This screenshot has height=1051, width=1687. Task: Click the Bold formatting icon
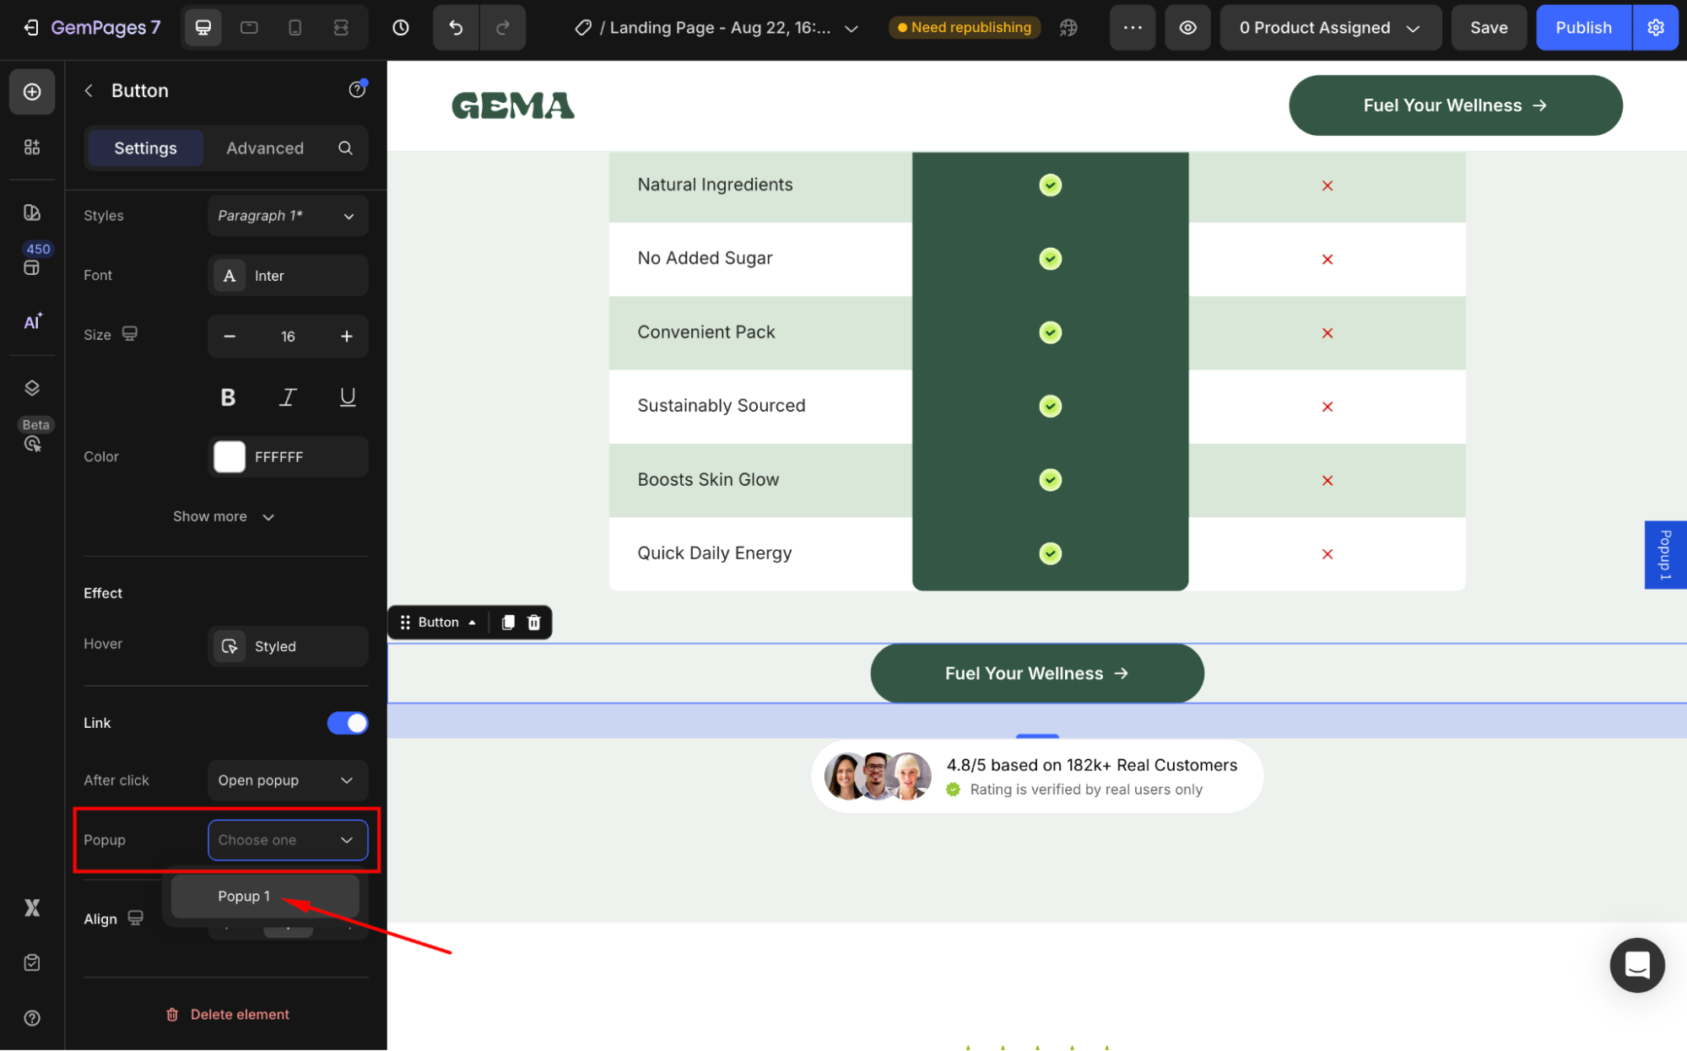(x=228, y=397)
